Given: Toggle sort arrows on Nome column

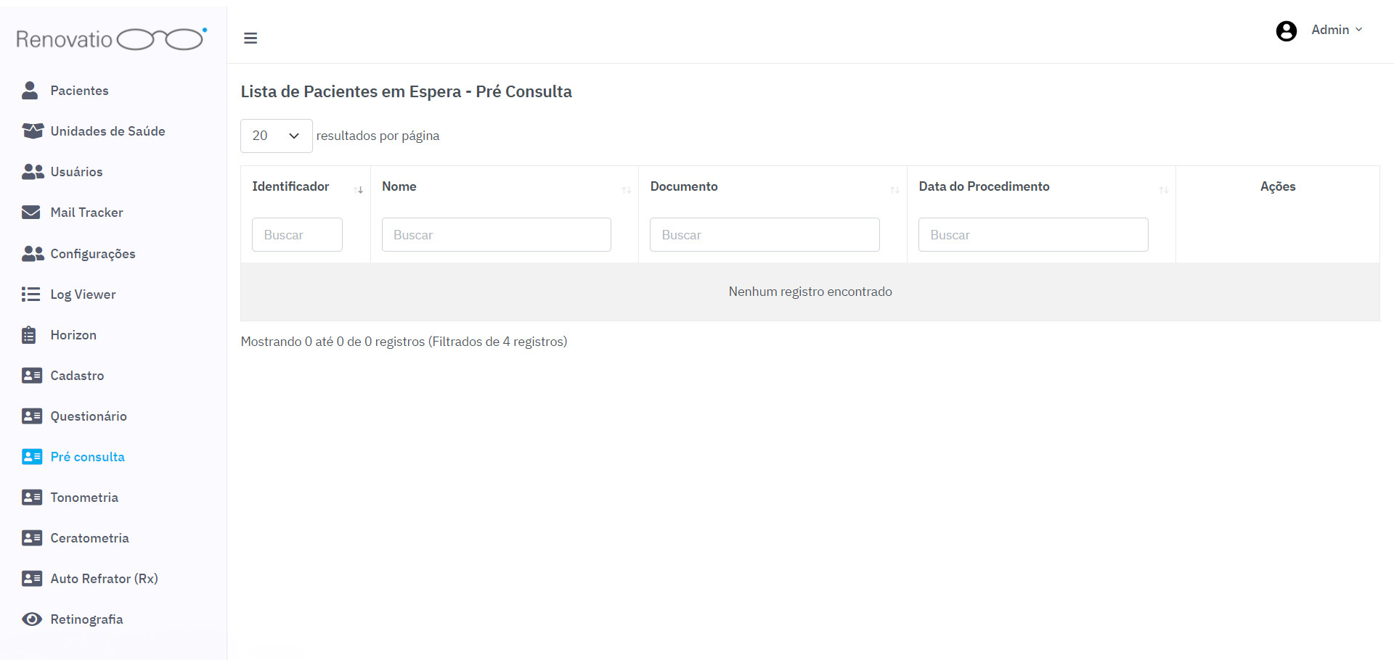Looking at the screenshot, I should click(x=626, y=190).
